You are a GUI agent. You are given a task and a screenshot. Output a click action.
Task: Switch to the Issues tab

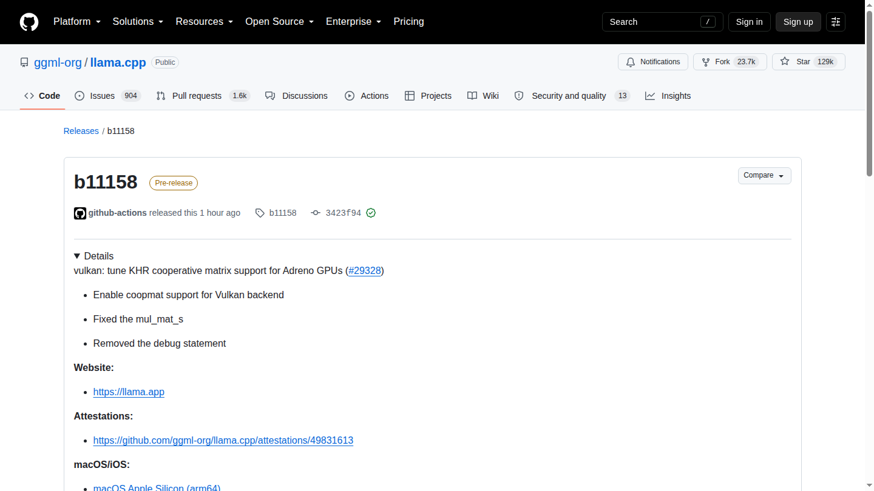pyautogui.click(x=108, y=96)
